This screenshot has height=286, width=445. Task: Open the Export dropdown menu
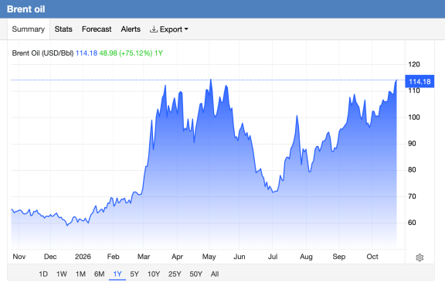pos(169,29)
